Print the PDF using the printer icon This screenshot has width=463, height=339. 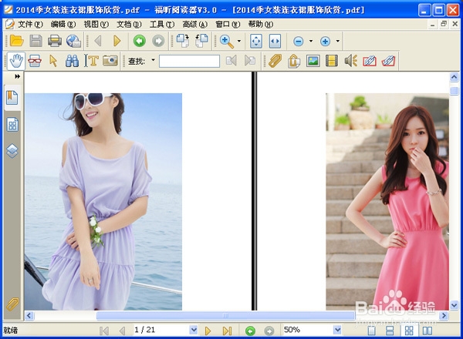[x=55, y=41]
